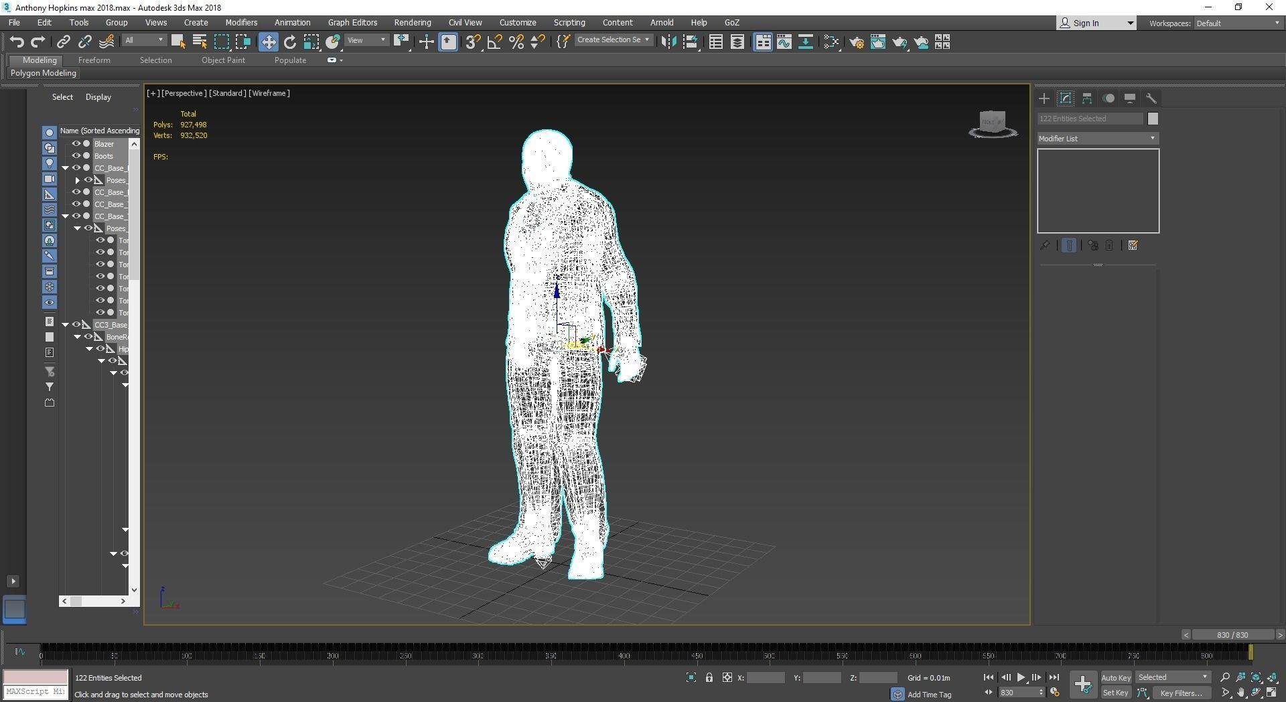The width and height of the screenshot is (1286, 702).
Task: Switch to the Freeform ribbon tab
Action: [94, 60]
